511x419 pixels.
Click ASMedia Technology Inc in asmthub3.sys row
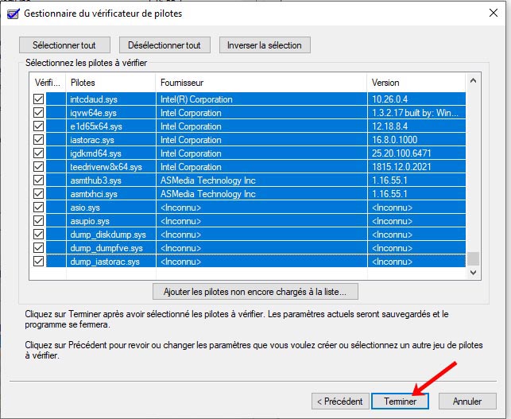click(207, 180)
